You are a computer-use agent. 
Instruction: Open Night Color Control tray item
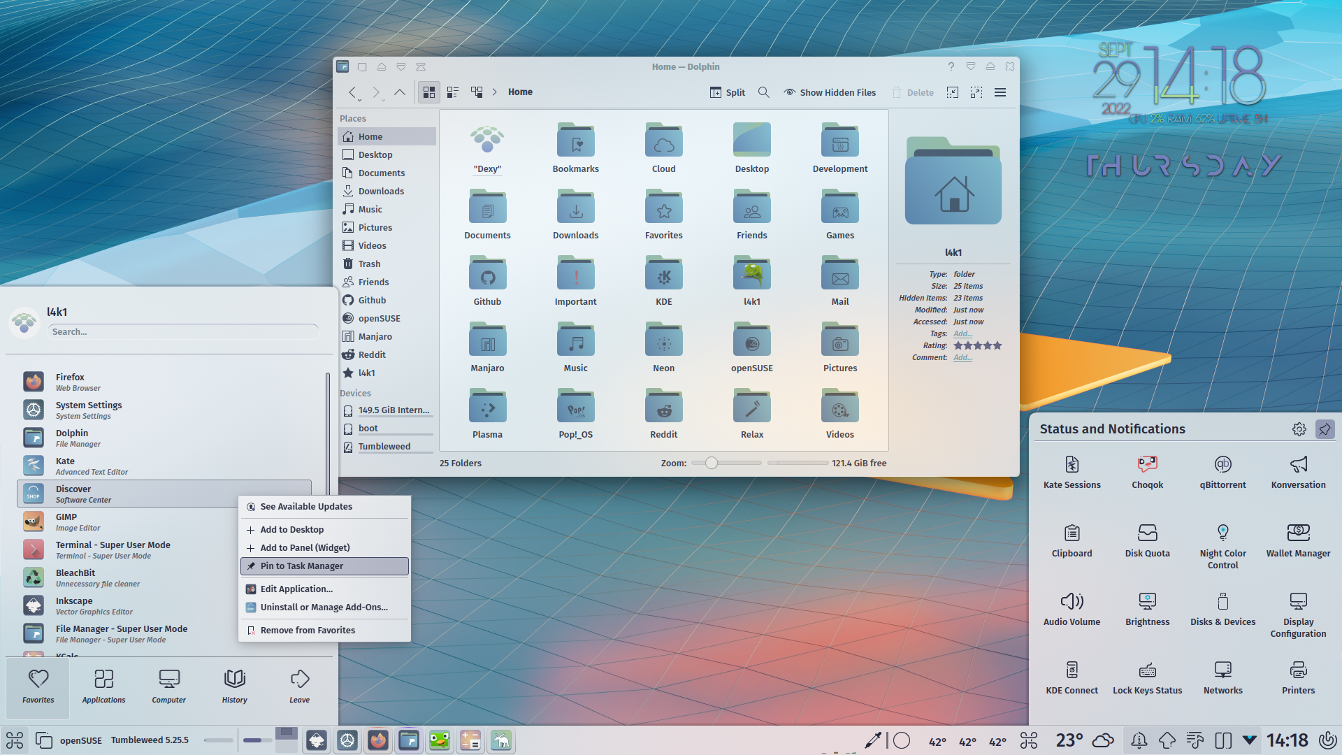(x=1222, y=546)
